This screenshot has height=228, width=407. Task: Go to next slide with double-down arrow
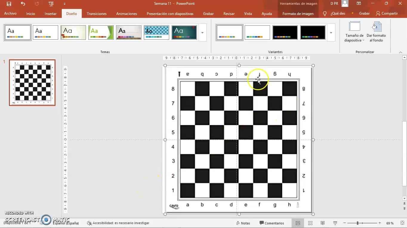[x=404, y=209]
